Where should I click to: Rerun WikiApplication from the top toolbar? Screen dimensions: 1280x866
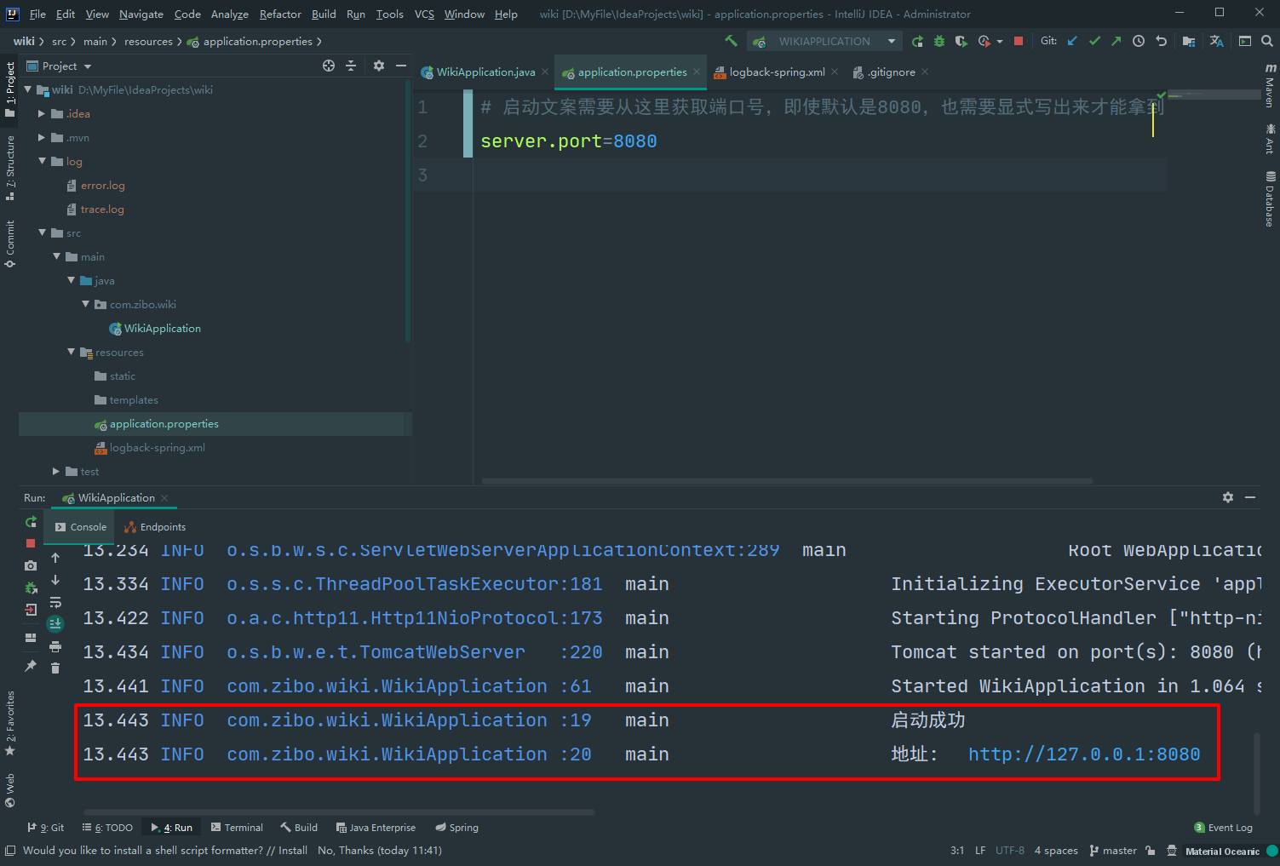(917, 41)
